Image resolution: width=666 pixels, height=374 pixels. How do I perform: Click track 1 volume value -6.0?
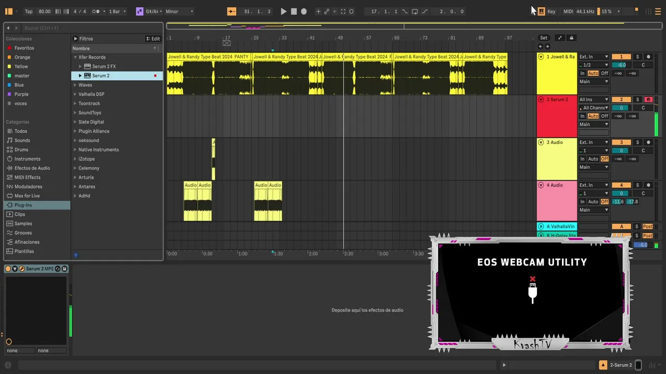[621, 65]
